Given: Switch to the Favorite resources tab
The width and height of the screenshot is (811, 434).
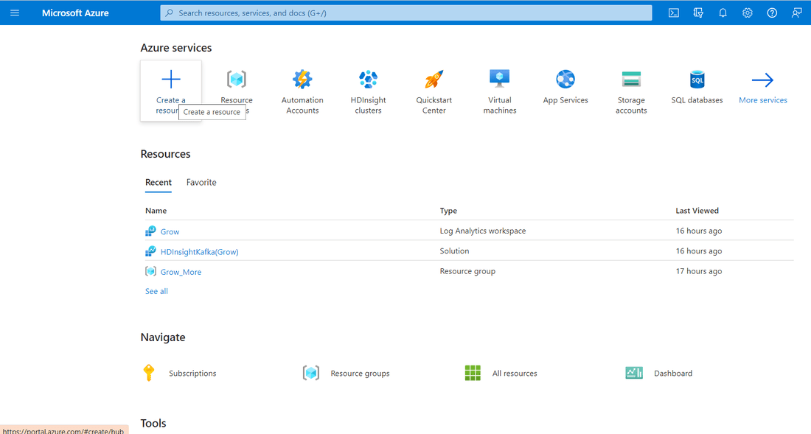Looking at the screenshot, I should pos(201,183).
